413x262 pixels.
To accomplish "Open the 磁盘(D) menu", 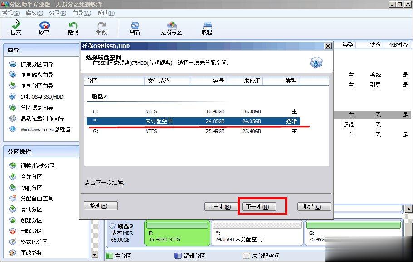I will (34, 13).
